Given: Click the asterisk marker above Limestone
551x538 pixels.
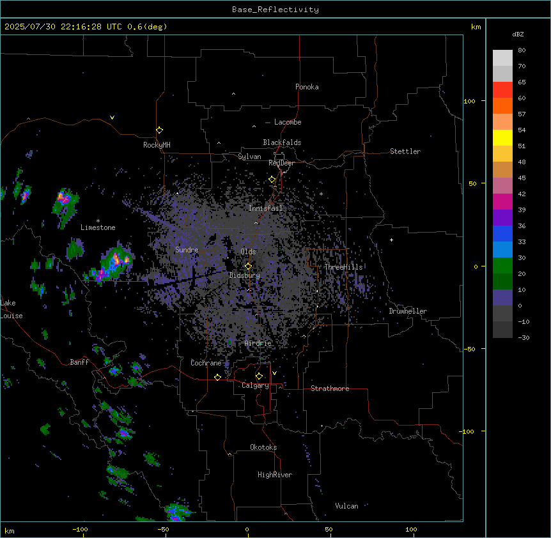Looking at the screenshot, I should click(x=98, y=221).
